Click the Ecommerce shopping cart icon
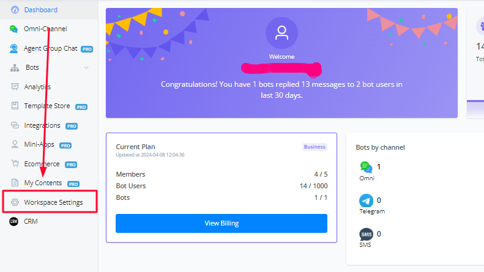Image resolution: width=484 pixels, height=272 pixels. 15,163
